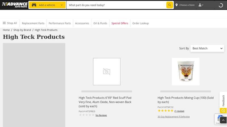
Task: Click the Mixing Cup product image
Action: click(x=186, y=72)
